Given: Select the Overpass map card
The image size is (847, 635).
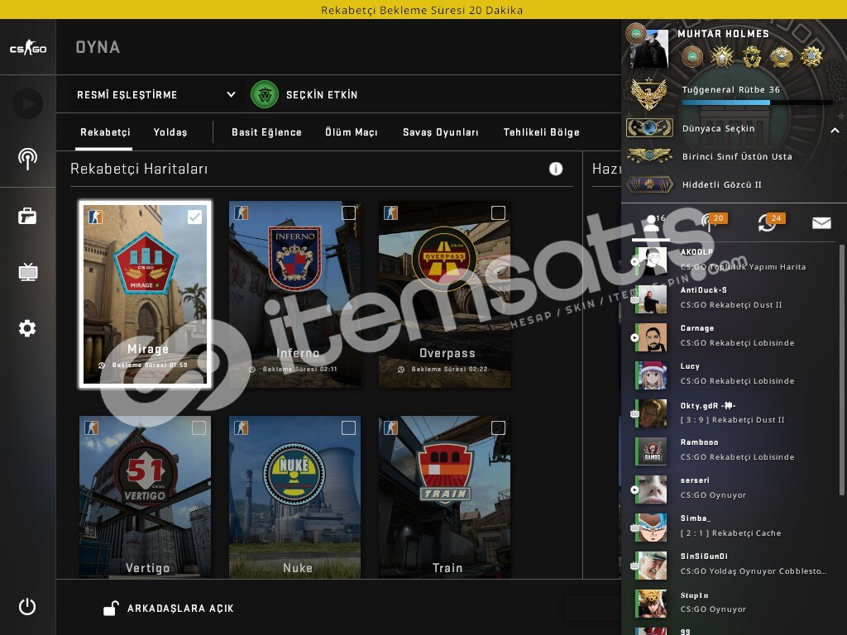Looking at the screenshot, I should 444,294.
